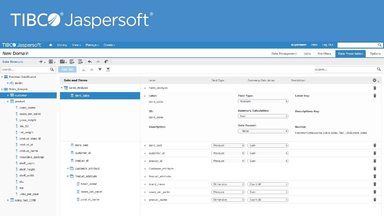Delete brand_name row using trash icon
The height and width of the screenshot is (216, 384).
click(375, 184)
